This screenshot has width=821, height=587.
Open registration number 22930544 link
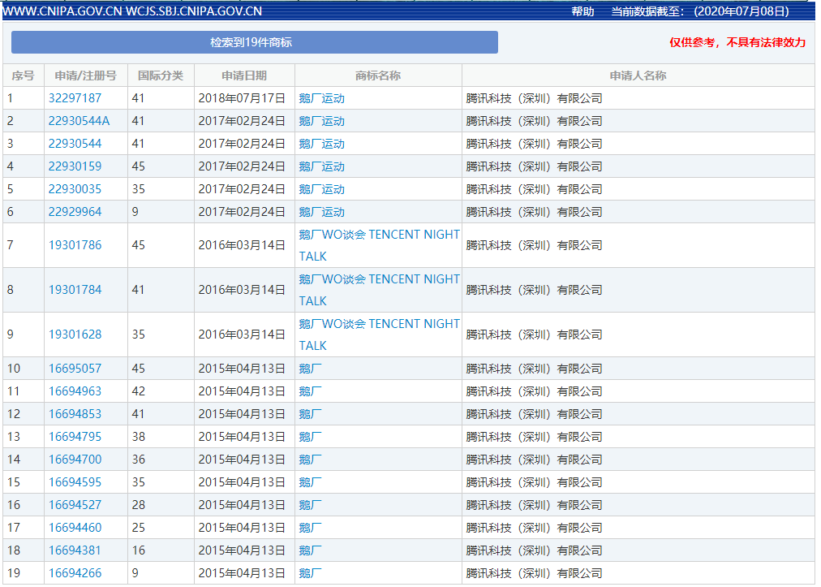pos(75,144)
